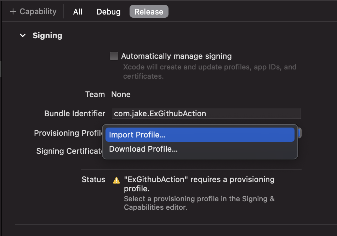The height and width of the screenshot is (236, 337).
Task: Click the Provisioning Profile popup arrow edge
Action: pos(299,133)
